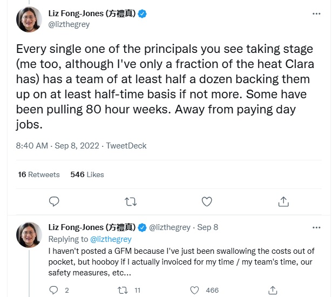
Task: Share the GFM reply tweet
Action: point(273,290)
